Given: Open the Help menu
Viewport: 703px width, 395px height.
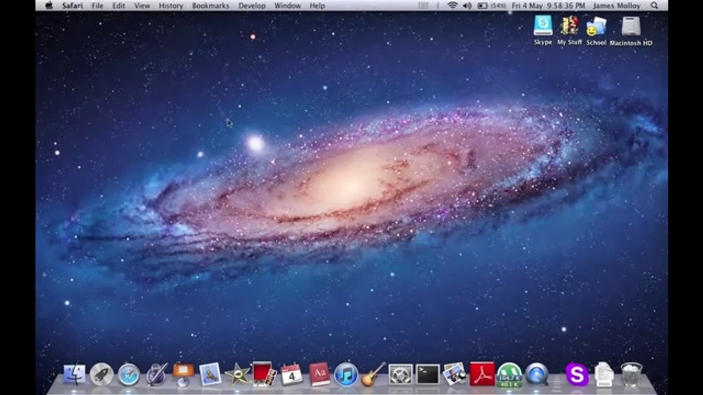Looking at the screenshot, I should click(317, 5).
